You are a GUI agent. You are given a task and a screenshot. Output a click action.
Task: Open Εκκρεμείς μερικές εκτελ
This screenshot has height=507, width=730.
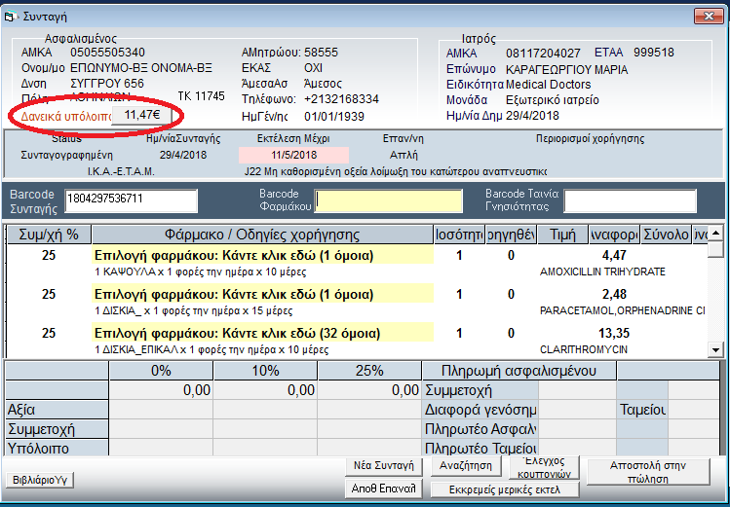[x=505, y=489]
